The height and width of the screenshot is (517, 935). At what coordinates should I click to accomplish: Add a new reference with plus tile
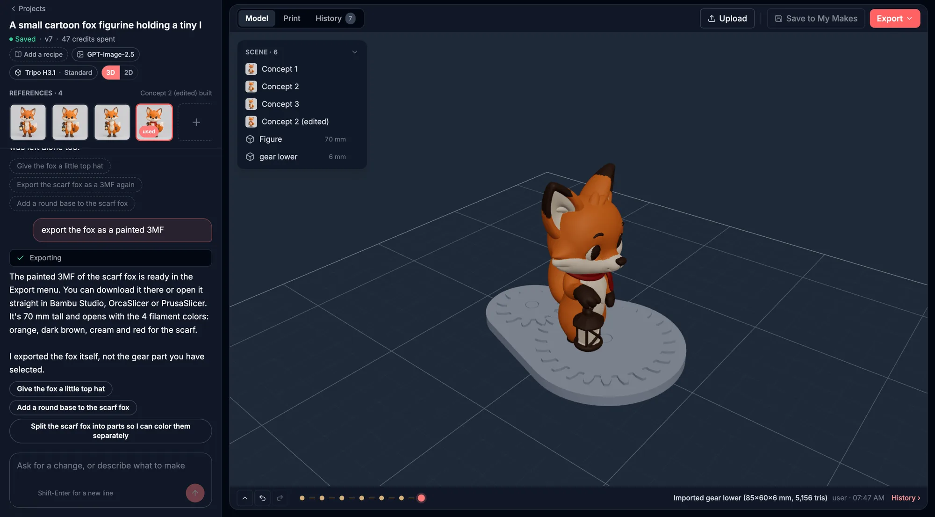[x=196, y=122]
